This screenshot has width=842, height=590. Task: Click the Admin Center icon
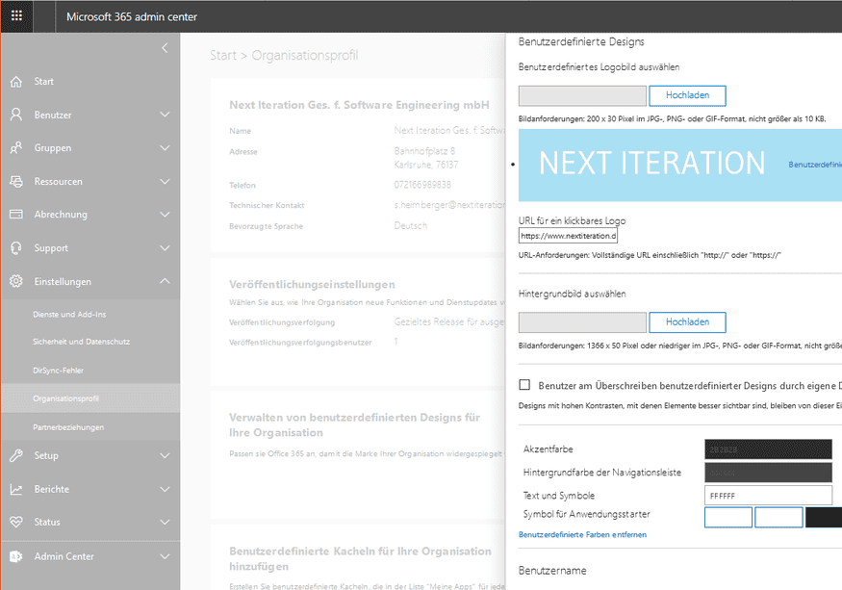tap(16, 556)
